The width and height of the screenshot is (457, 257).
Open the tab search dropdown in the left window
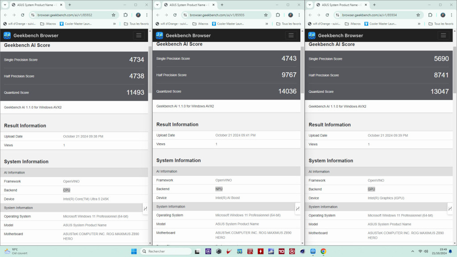point(5,4)
